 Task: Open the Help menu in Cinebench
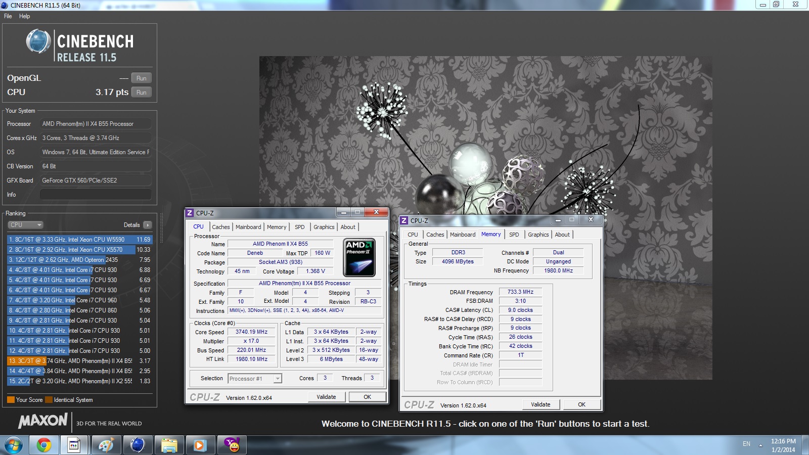click(x=24, y=16)
